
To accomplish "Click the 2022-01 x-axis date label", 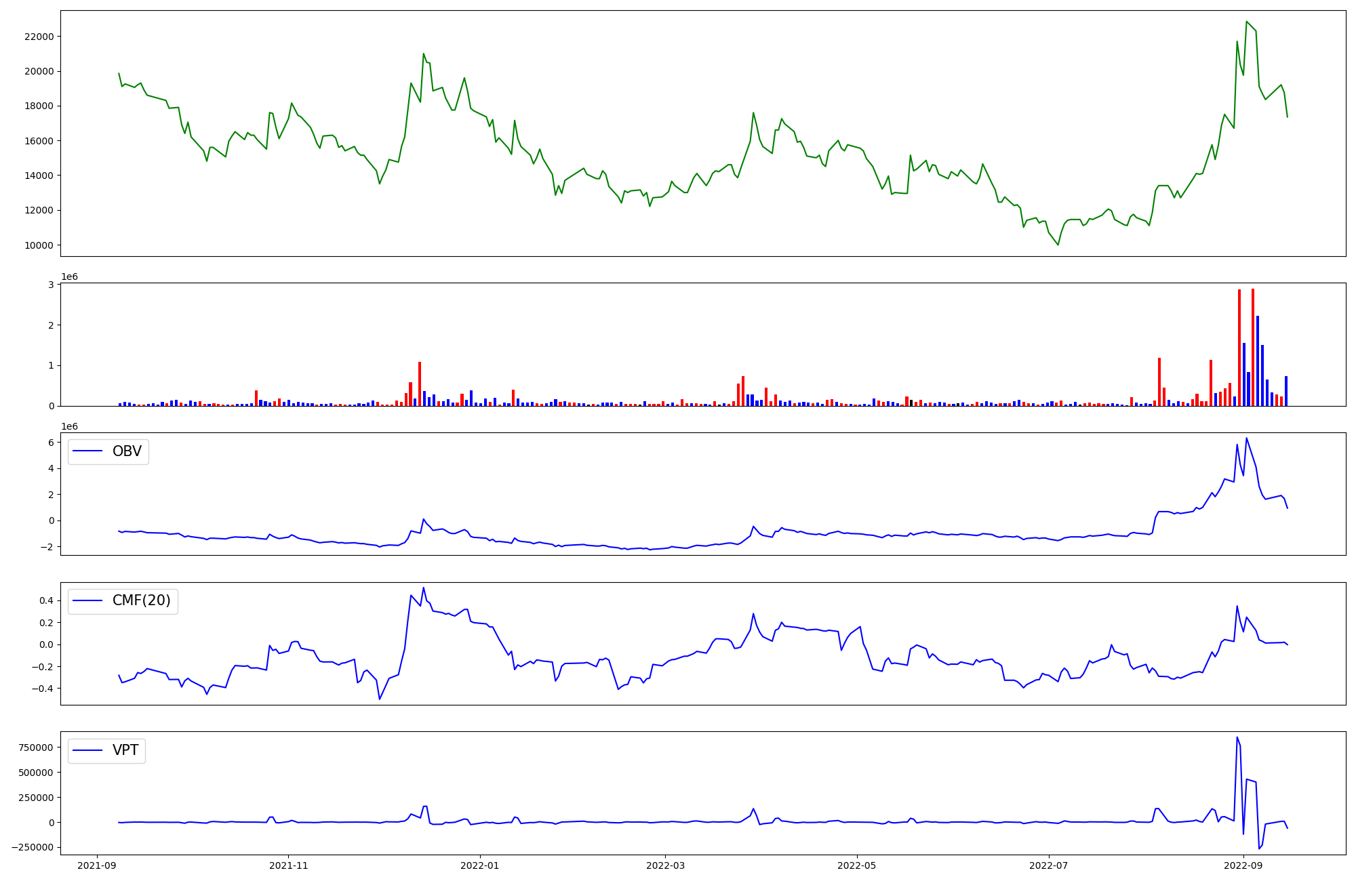I will coord(480,865).
